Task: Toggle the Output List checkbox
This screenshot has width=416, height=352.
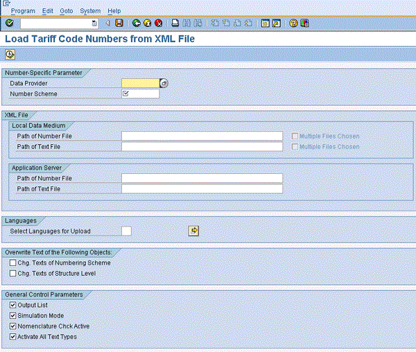Action: point(13,306)
